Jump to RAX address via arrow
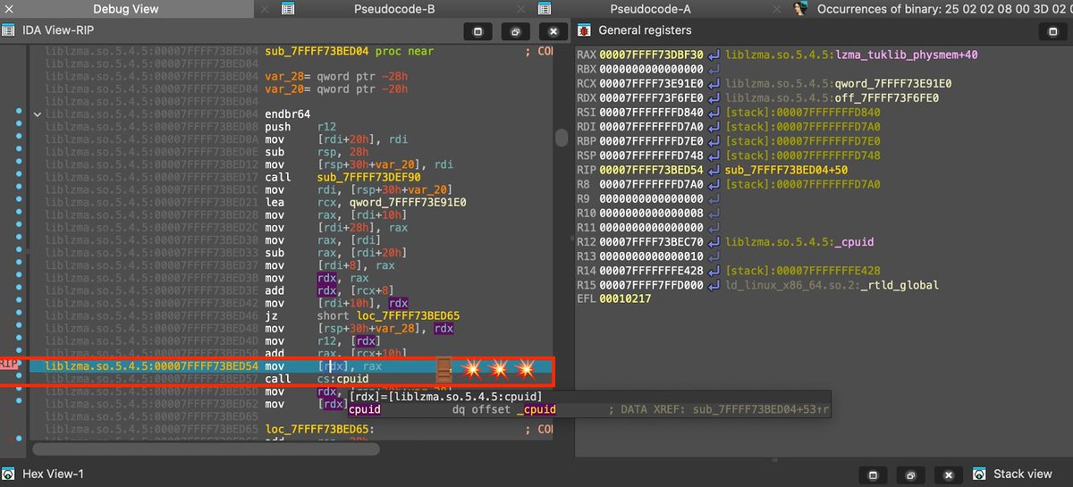The width and height of the screenshot is (1073, 487). [x=714, y=55]
